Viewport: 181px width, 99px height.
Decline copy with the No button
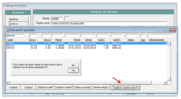click(x=73, y=65)
